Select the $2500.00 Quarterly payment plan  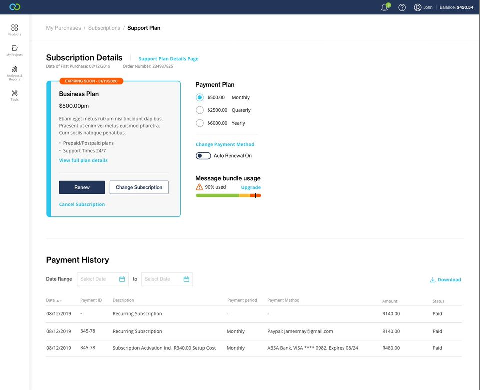(x=200, y=110)
